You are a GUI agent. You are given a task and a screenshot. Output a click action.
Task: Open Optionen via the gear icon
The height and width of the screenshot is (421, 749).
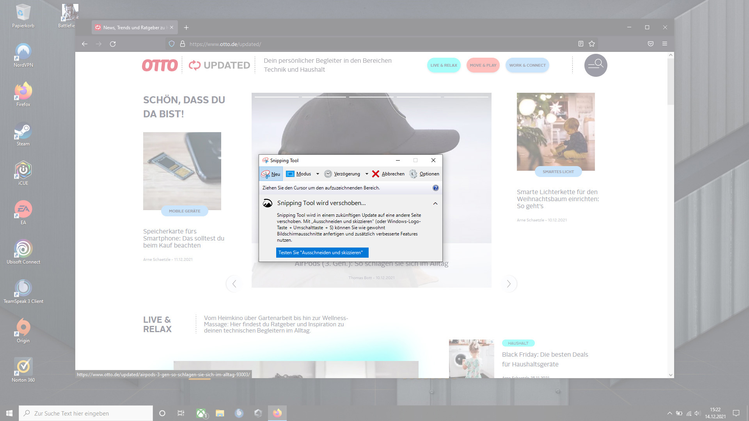(x=413, y=174)
